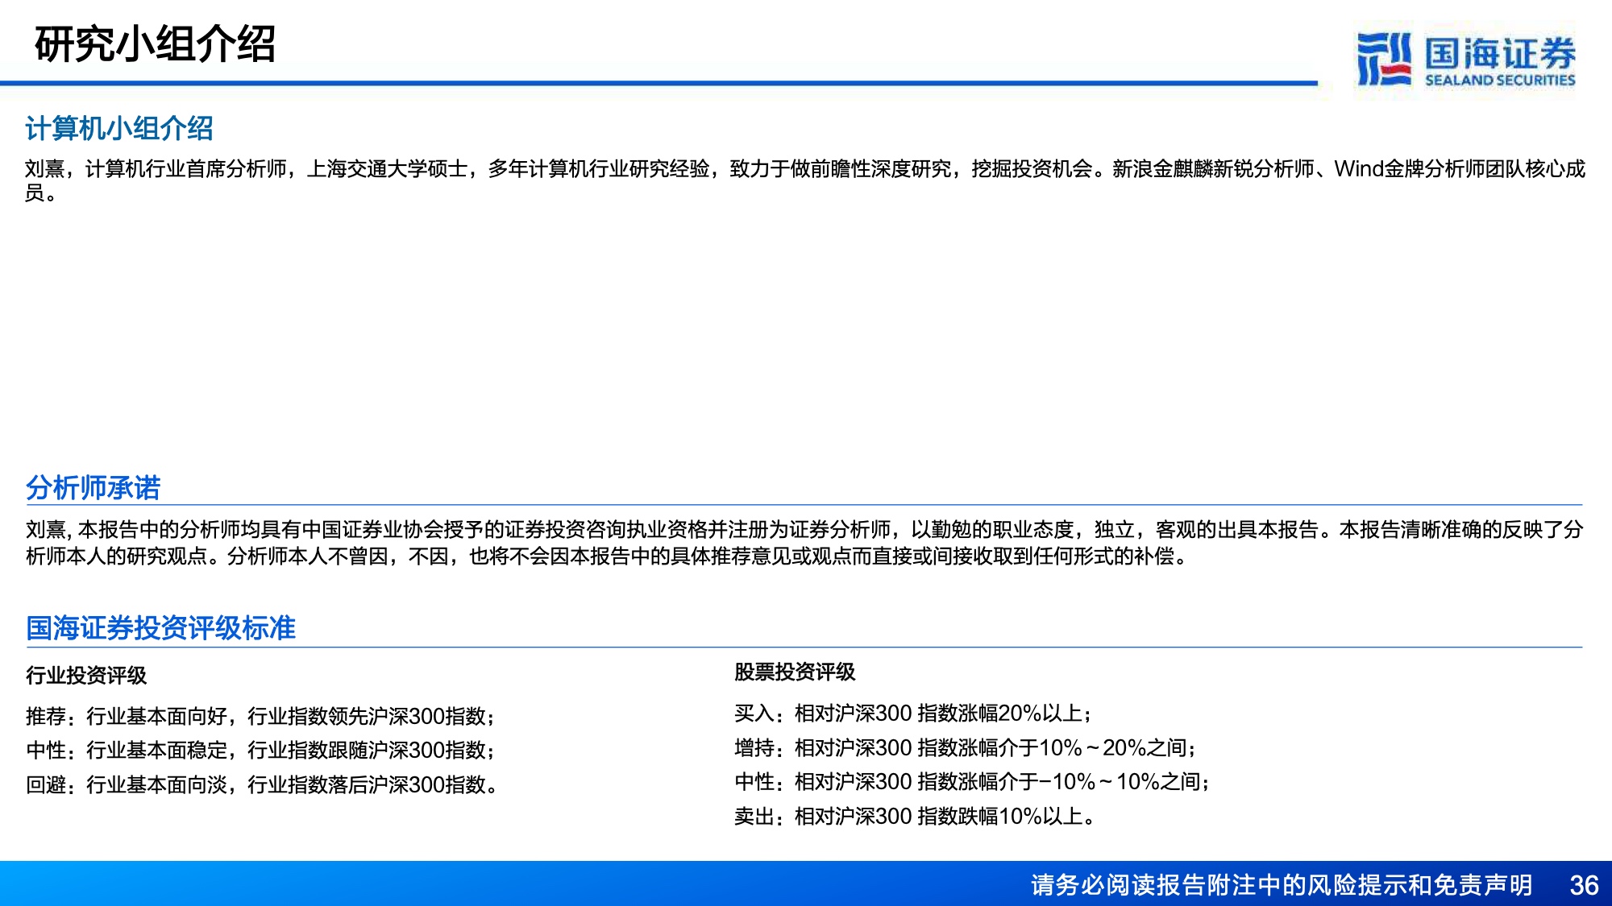Click the footer risk disclaimer text
1612x906 pixels.
1282,884
